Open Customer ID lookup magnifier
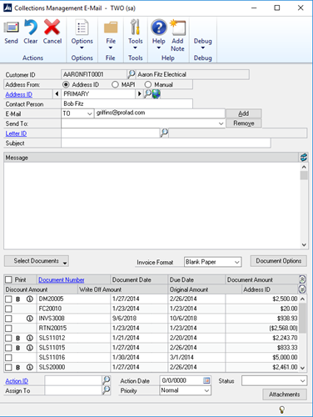 point(131,74)
